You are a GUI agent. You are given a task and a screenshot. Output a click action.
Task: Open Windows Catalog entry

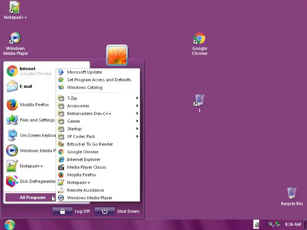pyautogui.click(x=98, y=87)
